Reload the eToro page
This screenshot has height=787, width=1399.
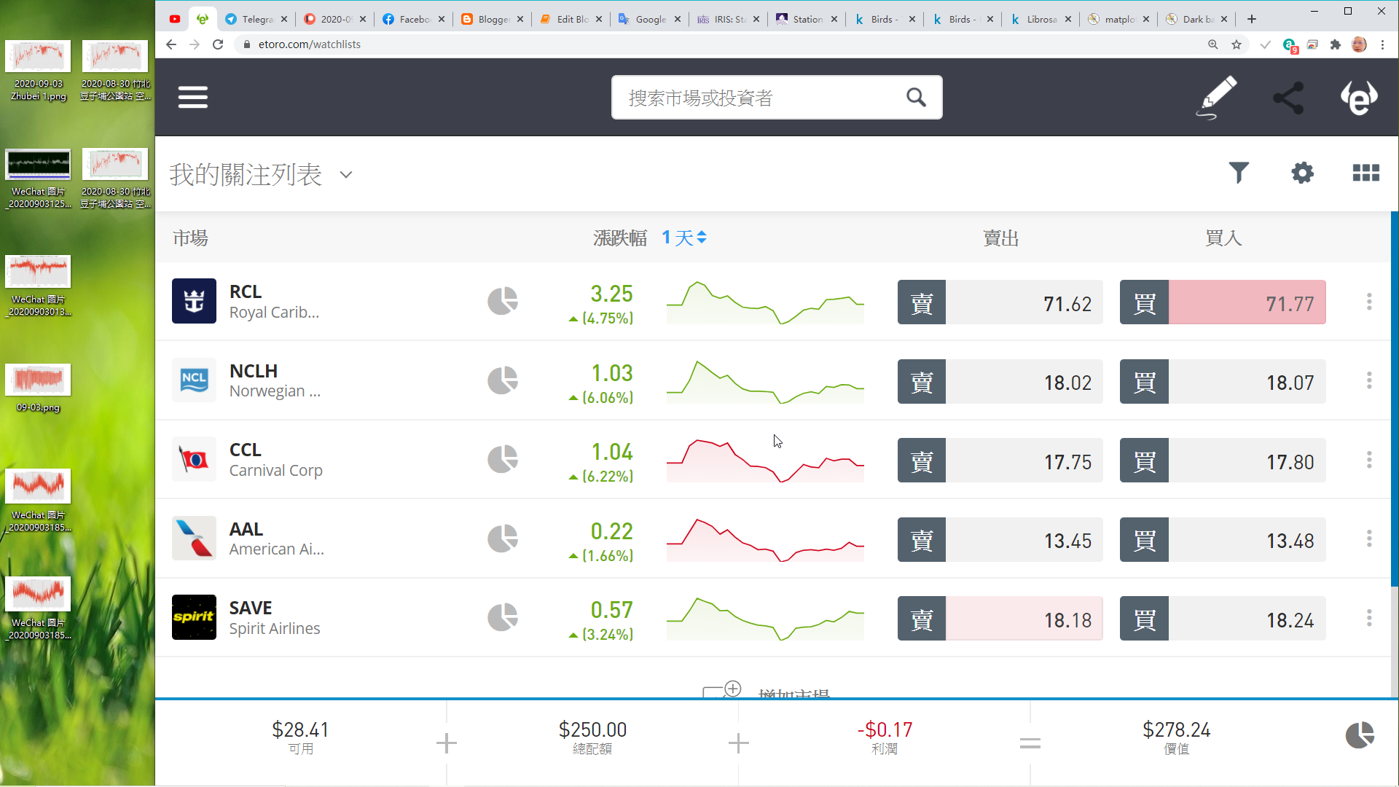[218, 44]
